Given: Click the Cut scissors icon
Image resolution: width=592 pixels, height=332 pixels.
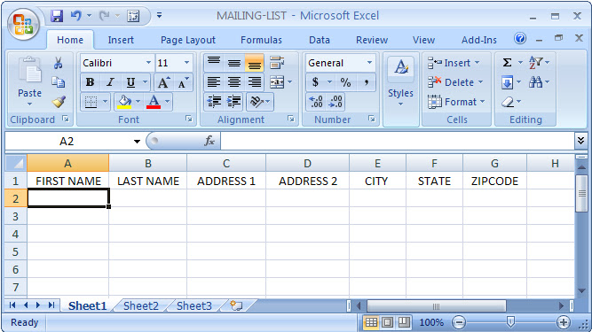Looking at the screenshot, I should tap(59, 63).
